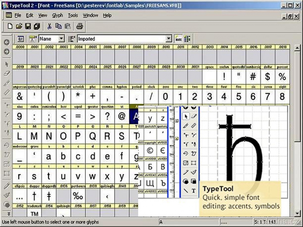
Task: Open the Name caption dropdown arrow
Action: pyautogui.click(x=61, y=39)
